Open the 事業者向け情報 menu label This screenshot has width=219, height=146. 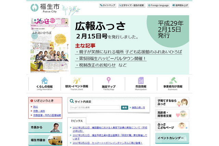[x=173, y=86]
